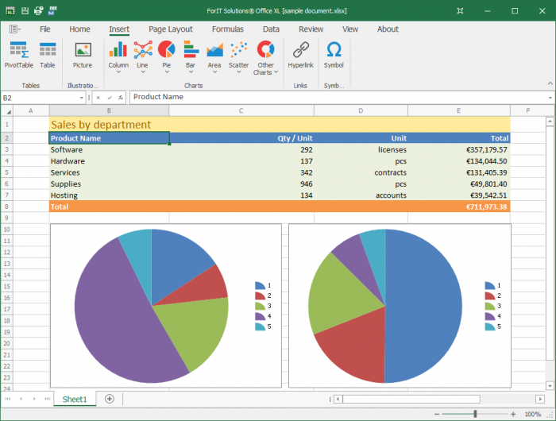Expand the Column chart dropdown
This screenshot has height=421, width=556.
click(118, 71)
